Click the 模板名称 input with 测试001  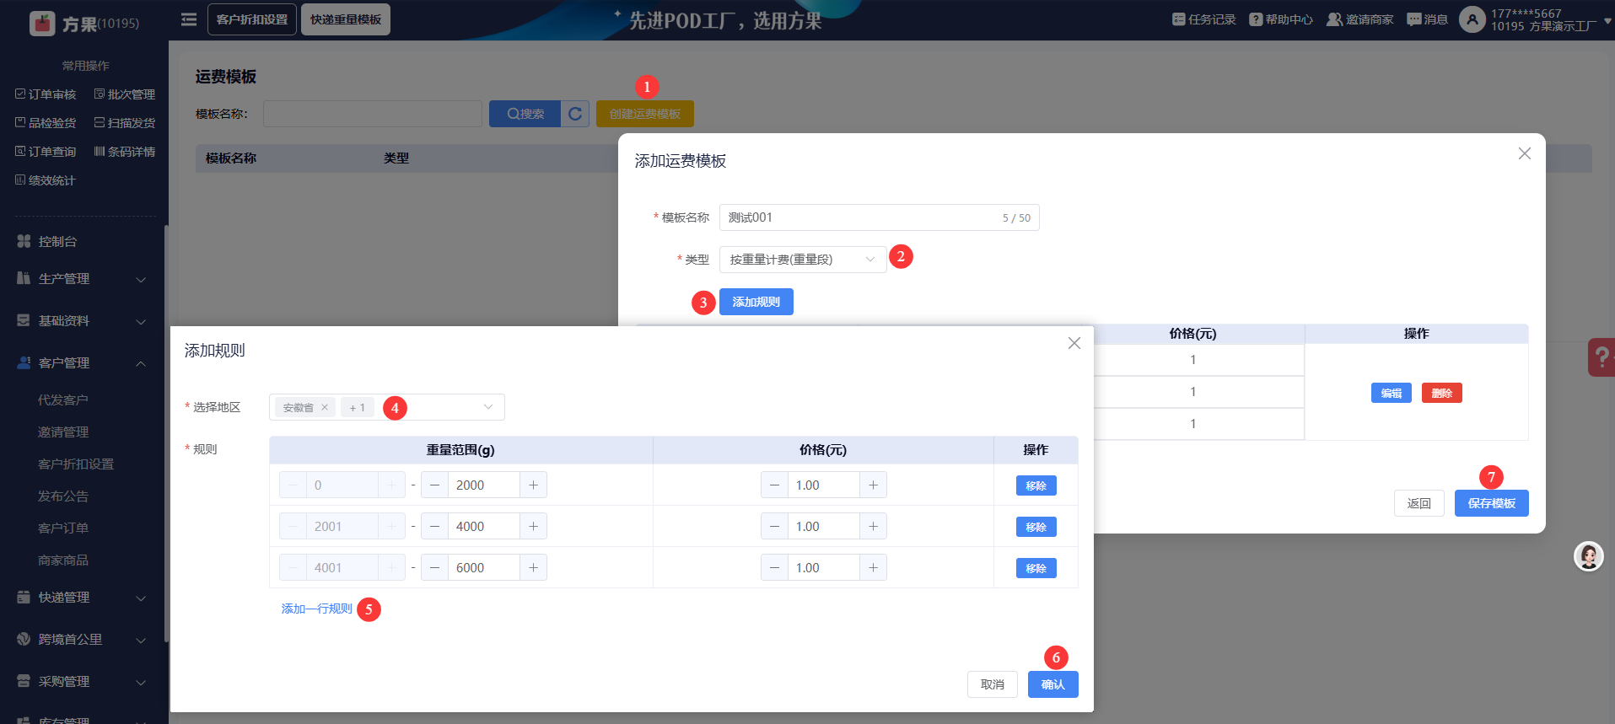[x=860, y=217]
